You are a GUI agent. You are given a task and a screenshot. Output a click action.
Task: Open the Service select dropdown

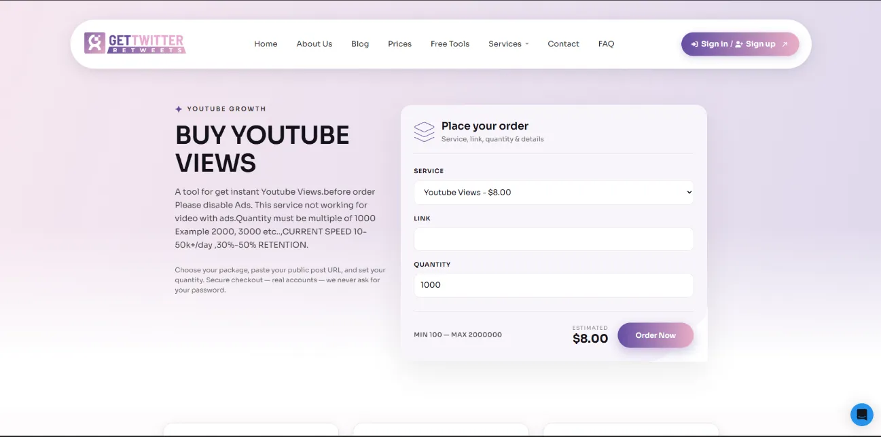point(554,192)
